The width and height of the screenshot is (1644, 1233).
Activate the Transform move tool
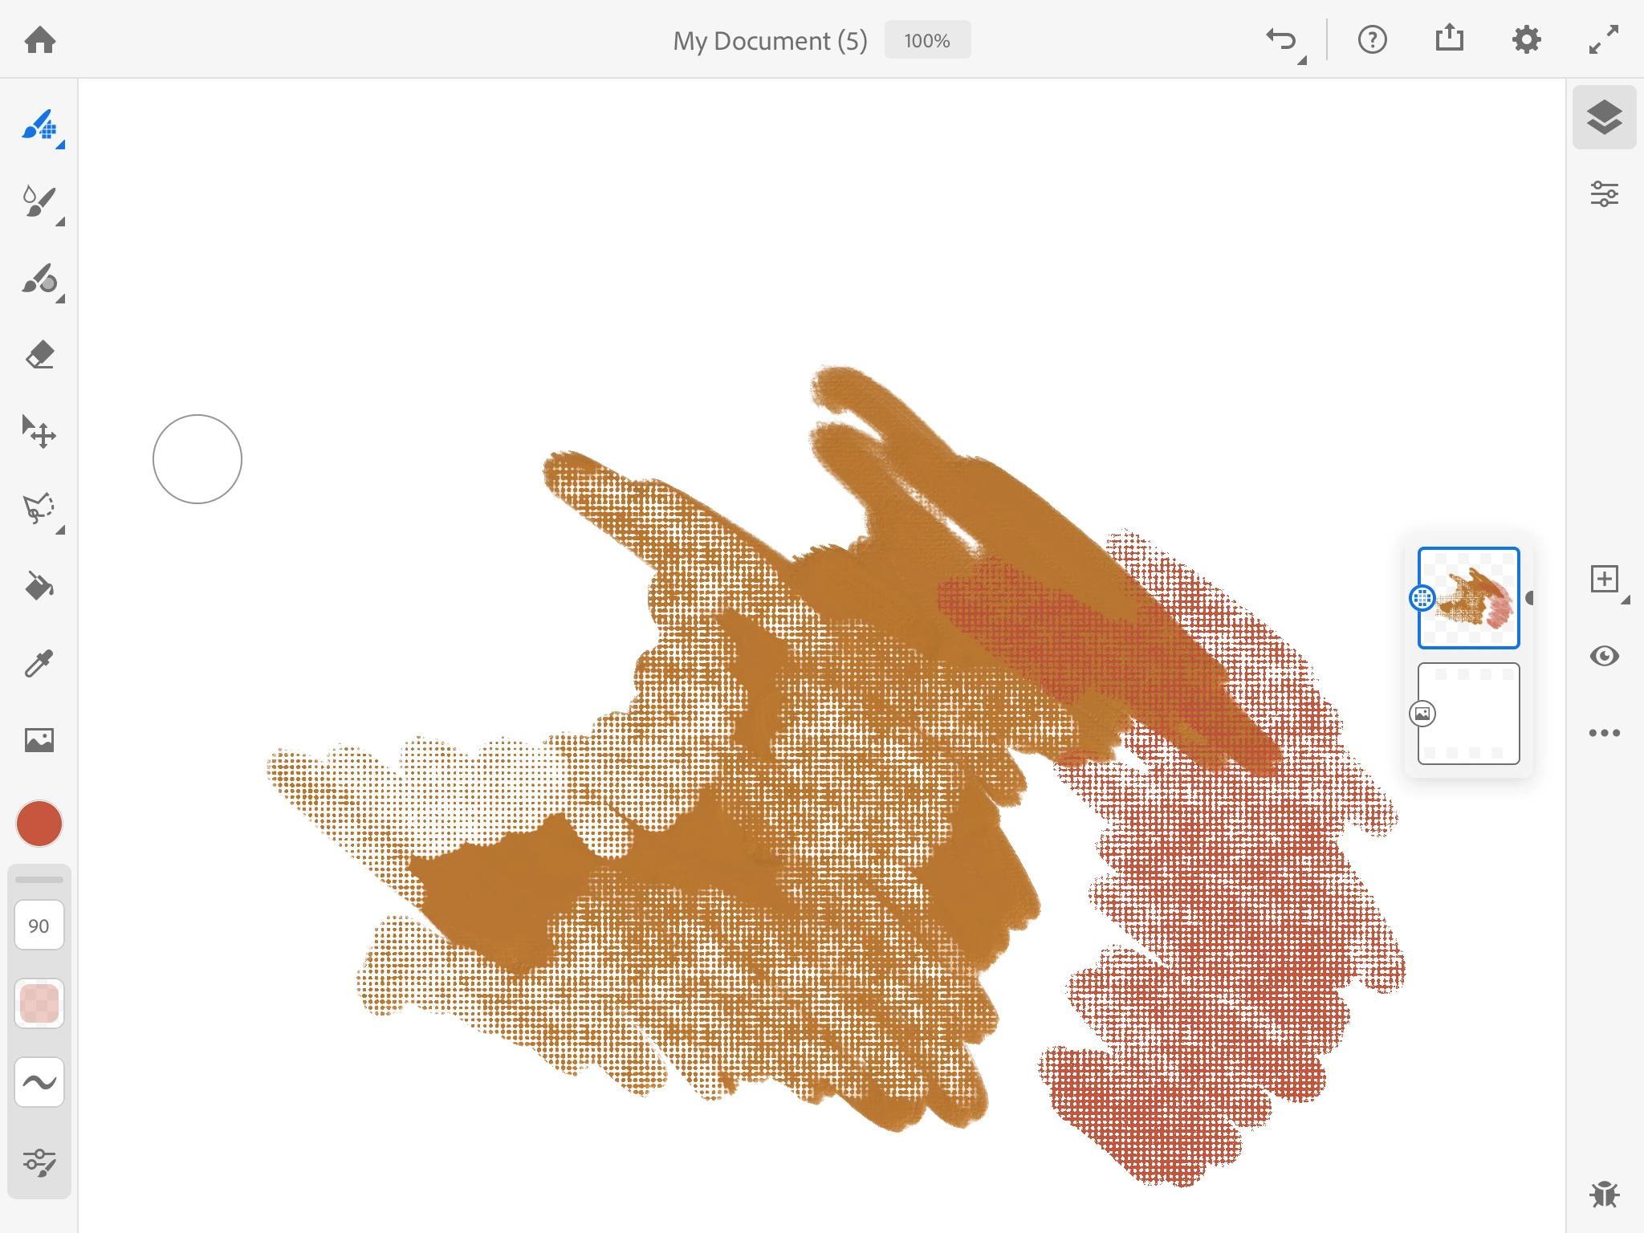(x=39, y=433)
